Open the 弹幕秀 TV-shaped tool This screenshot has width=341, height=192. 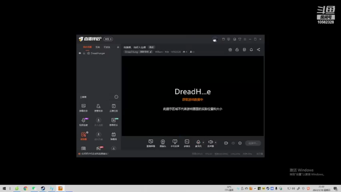point(113,136)
